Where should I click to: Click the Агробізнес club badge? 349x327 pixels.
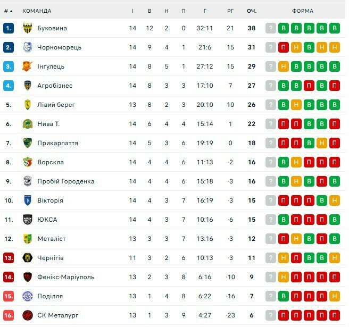[28, 86]
